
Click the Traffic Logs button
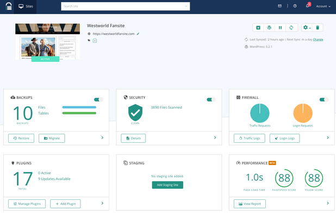click(x=250, y=139)
